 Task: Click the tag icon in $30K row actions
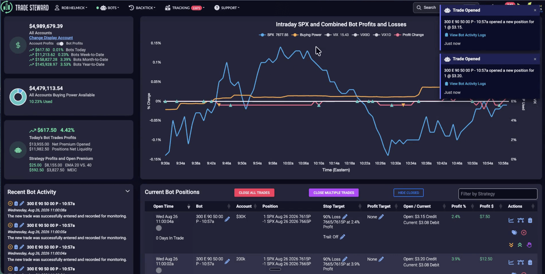(514, 232)
